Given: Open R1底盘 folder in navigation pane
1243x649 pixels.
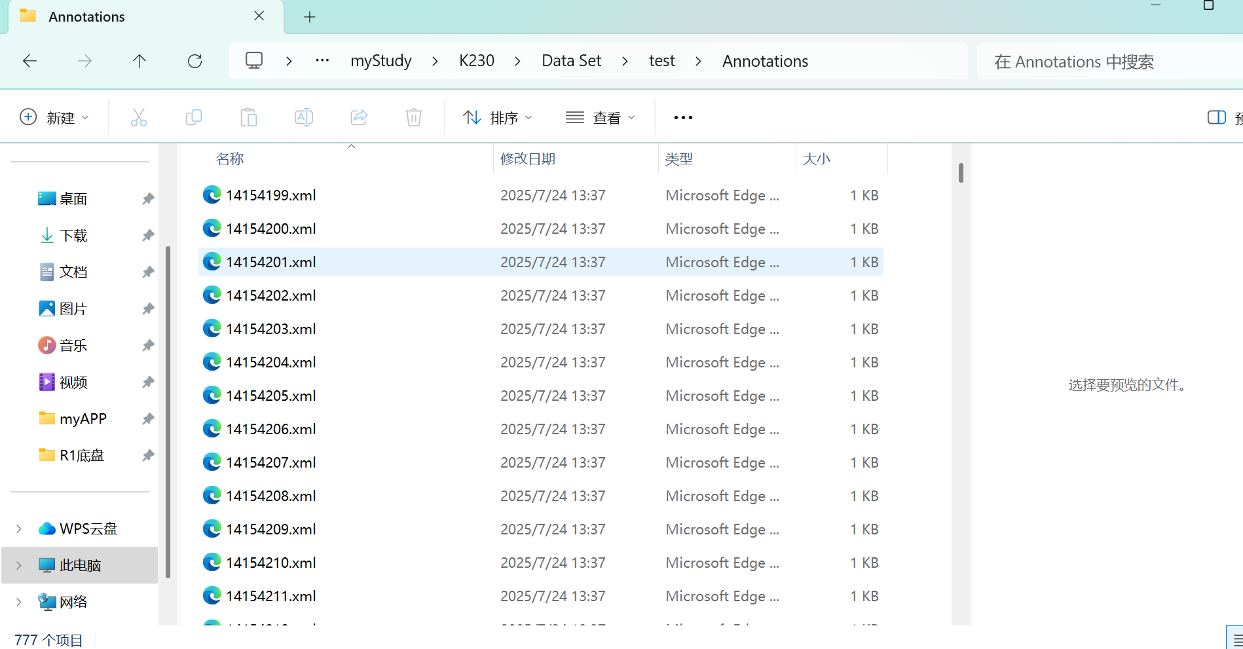Looking at the screenshot, I should pos(81,455).
